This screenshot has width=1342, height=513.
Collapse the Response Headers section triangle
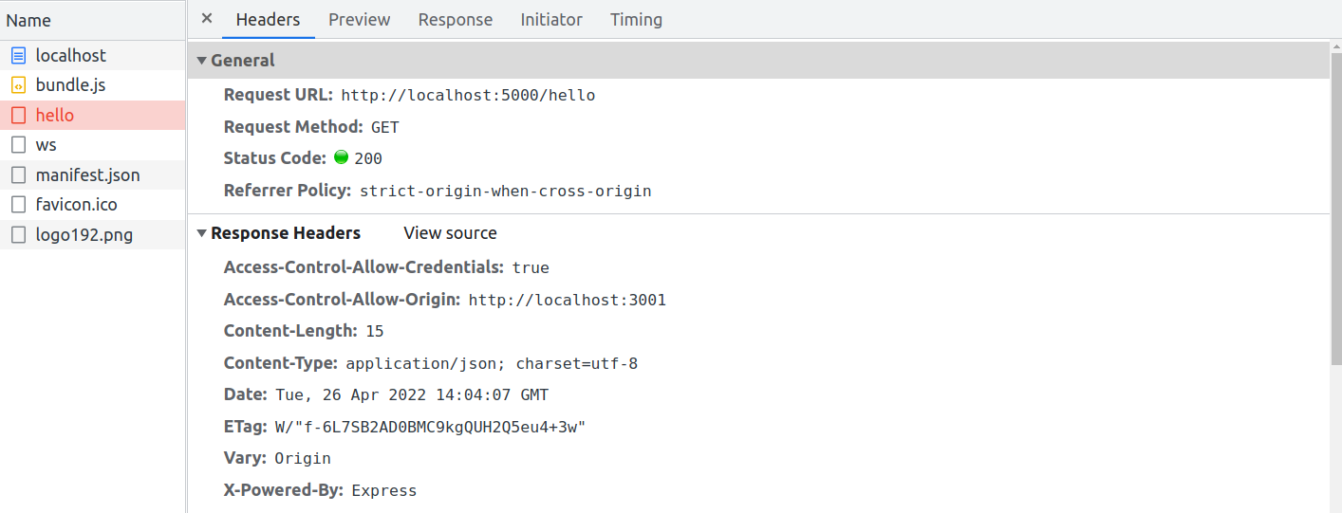click(202, 233)
